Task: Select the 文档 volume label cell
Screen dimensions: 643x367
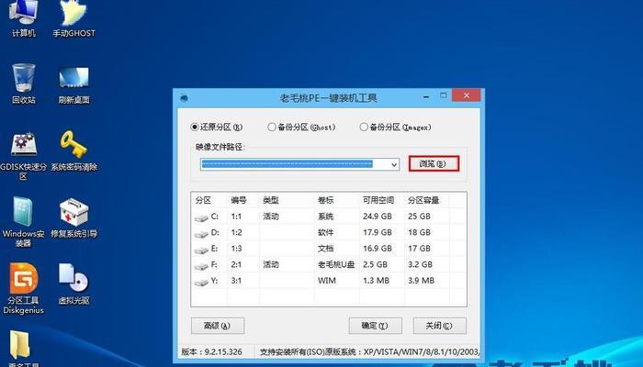Action: pyautogui.click(x=325, y=249)
